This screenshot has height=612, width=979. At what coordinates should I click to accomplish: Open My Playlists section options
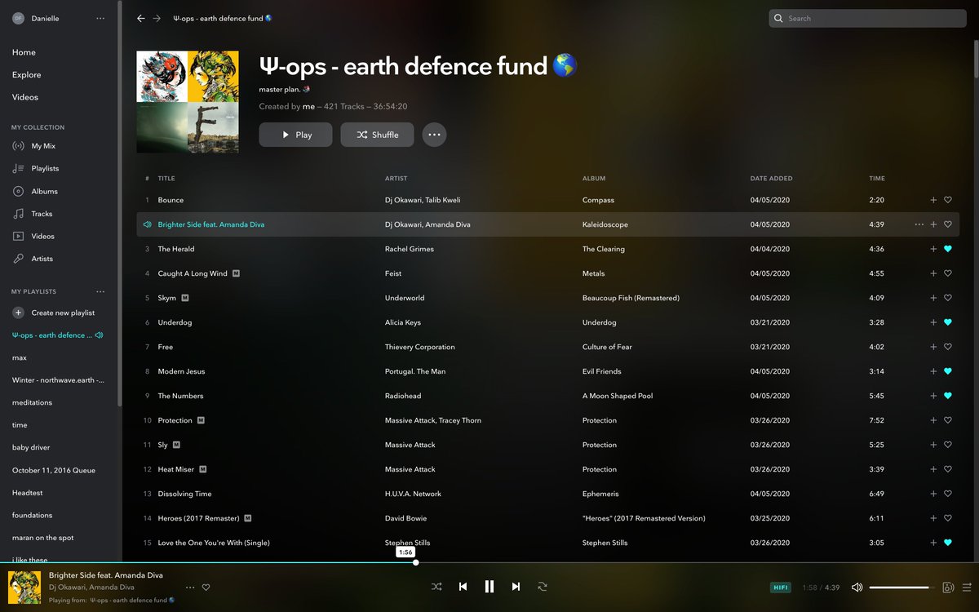[x=100, y=291]
